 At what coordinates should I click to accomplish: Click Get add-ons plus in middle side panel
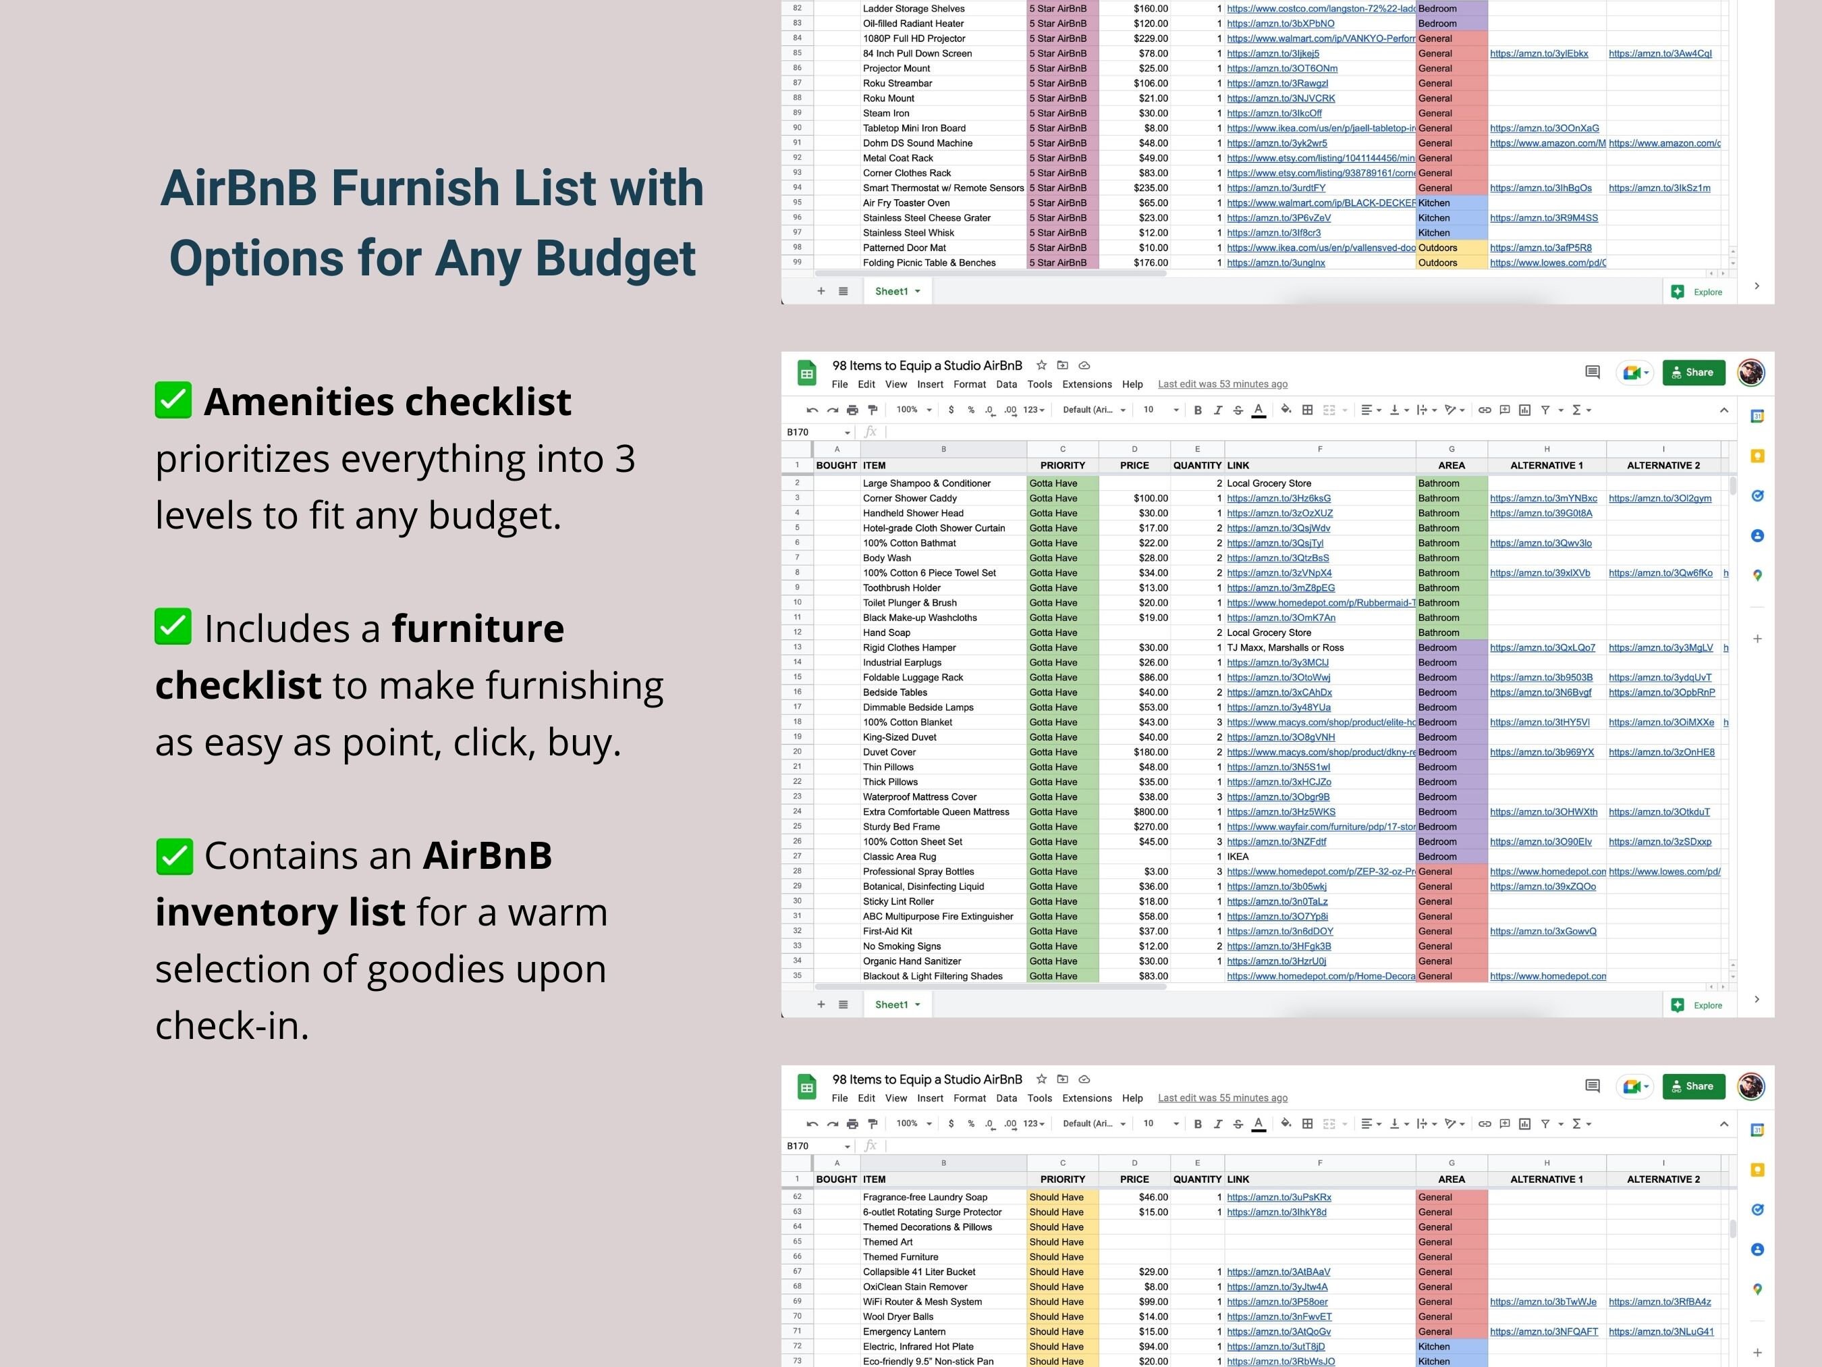(x=1757, y=639)
